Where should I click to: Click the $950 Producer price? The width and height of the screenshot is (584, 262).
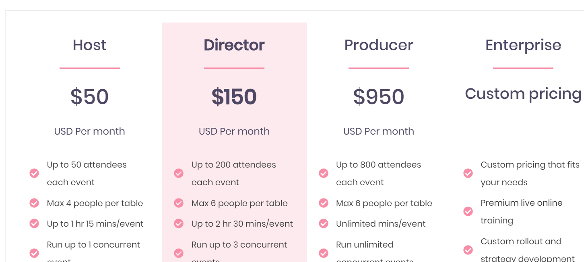(378, 97)
